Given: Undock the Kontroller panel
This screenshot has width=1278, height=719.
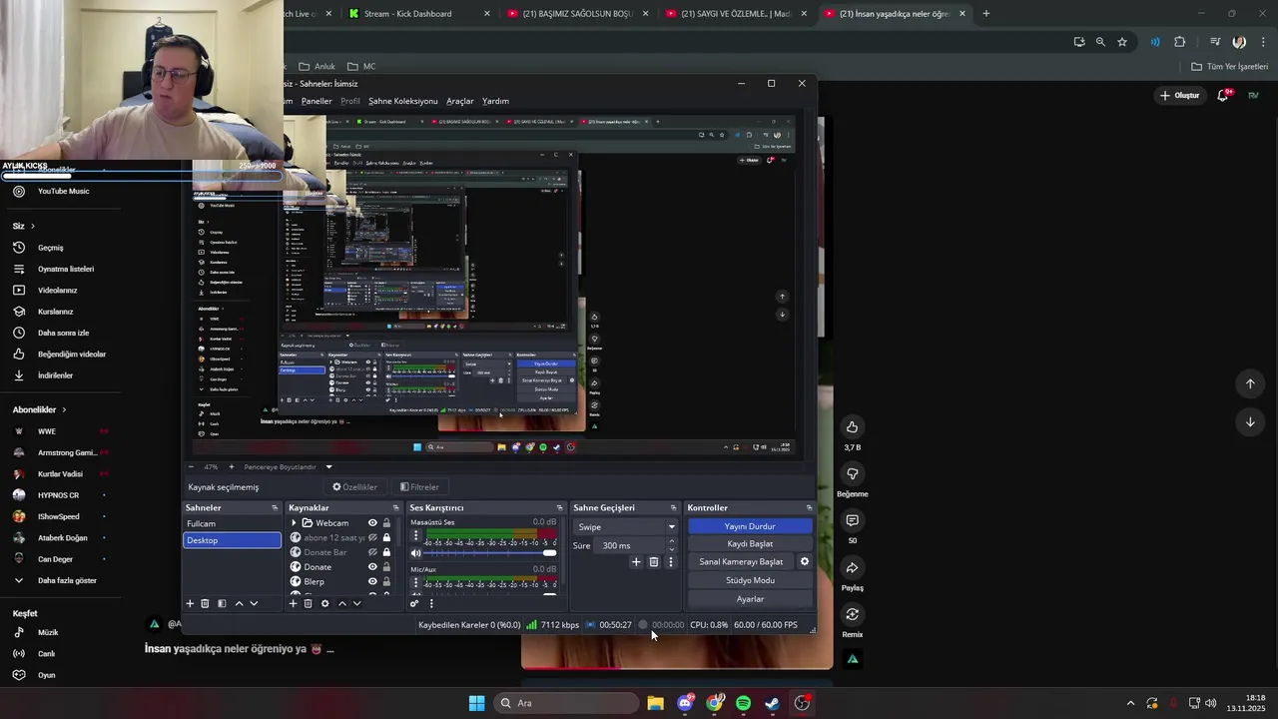Looking at the screenshot, I should (809, 508).
